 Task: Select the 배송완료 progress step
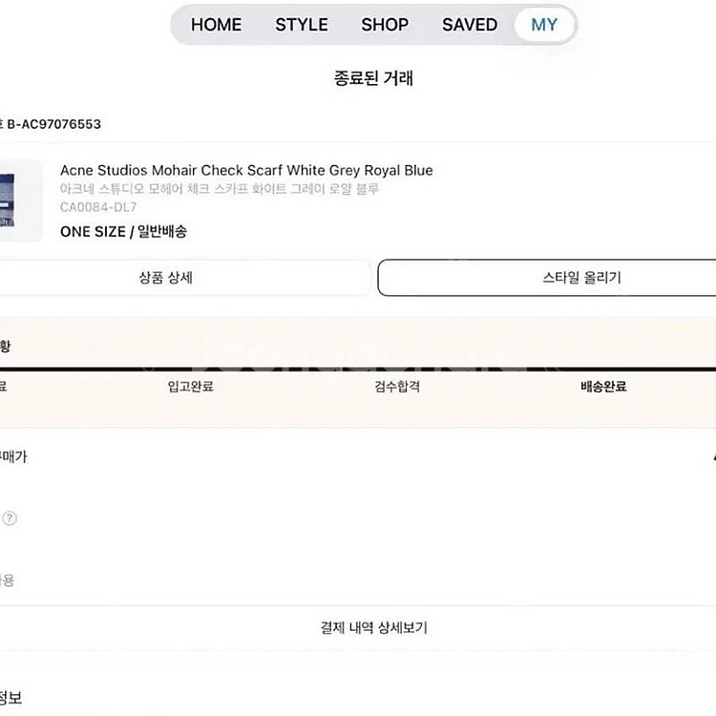click(603, 387)
